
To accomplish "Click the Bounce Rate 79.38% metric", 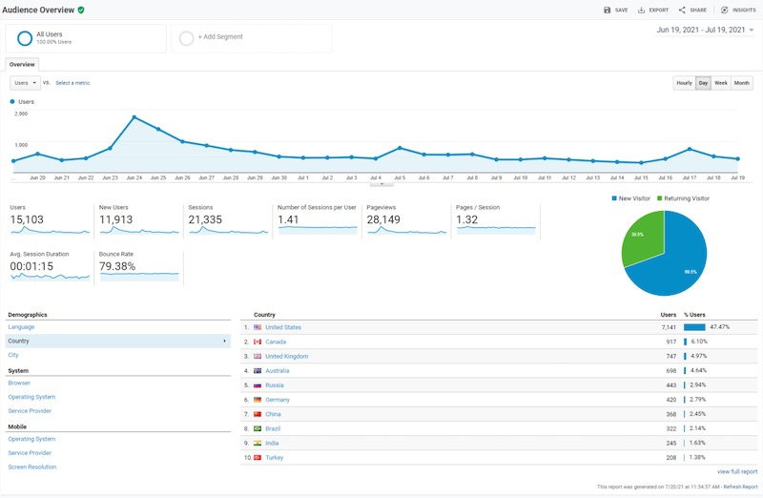I will click(x=139, y=267).
